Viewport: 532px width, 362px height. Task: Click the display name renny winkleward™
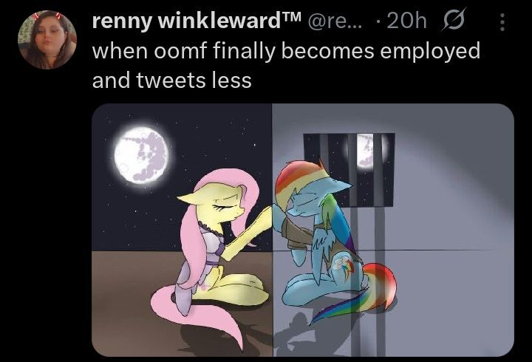pos(197,21)
